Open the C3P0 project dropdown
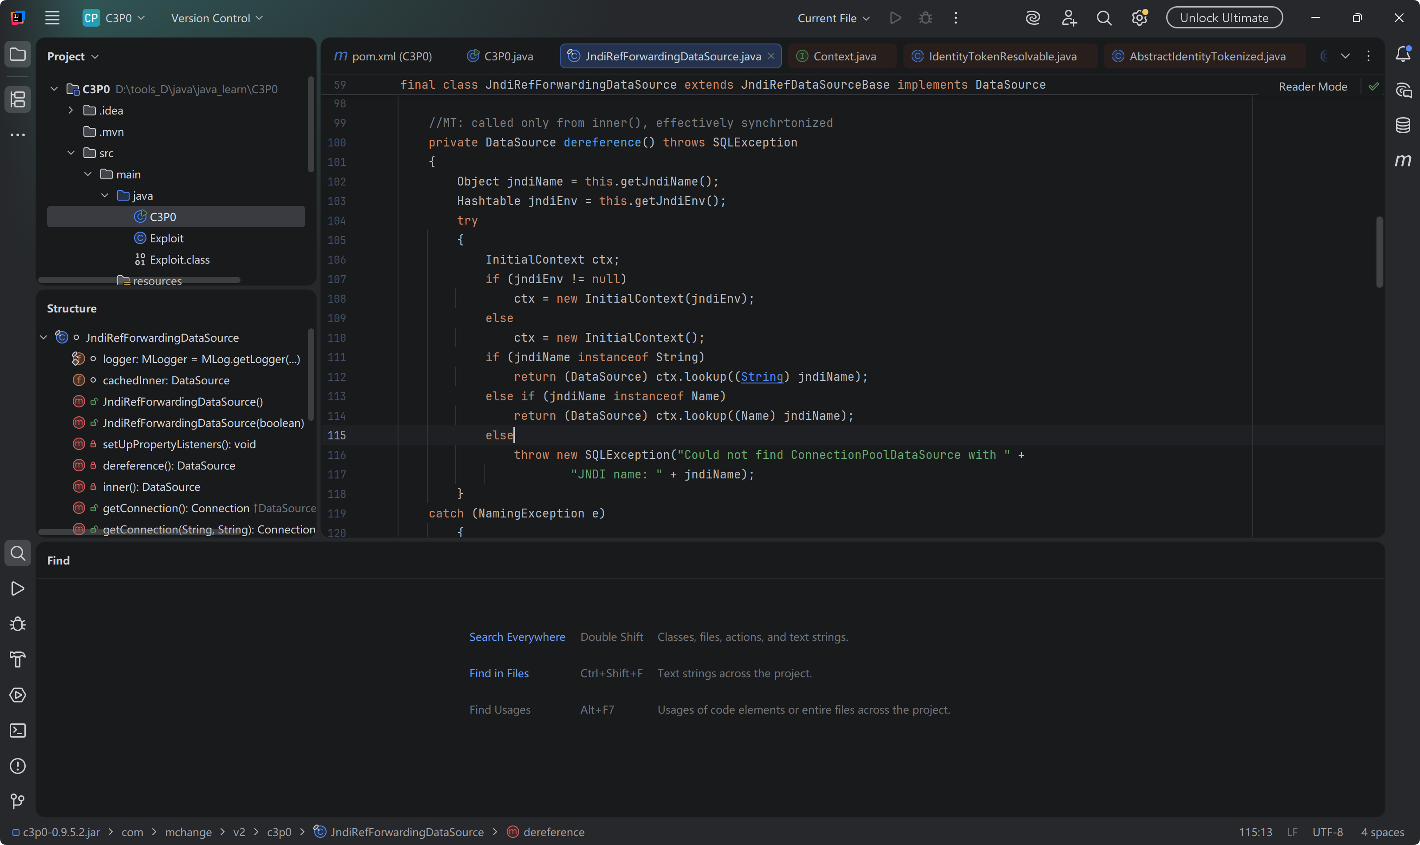Image resolution: width=1420 pixels, height=845 pixels. click(x=114, y=18)
